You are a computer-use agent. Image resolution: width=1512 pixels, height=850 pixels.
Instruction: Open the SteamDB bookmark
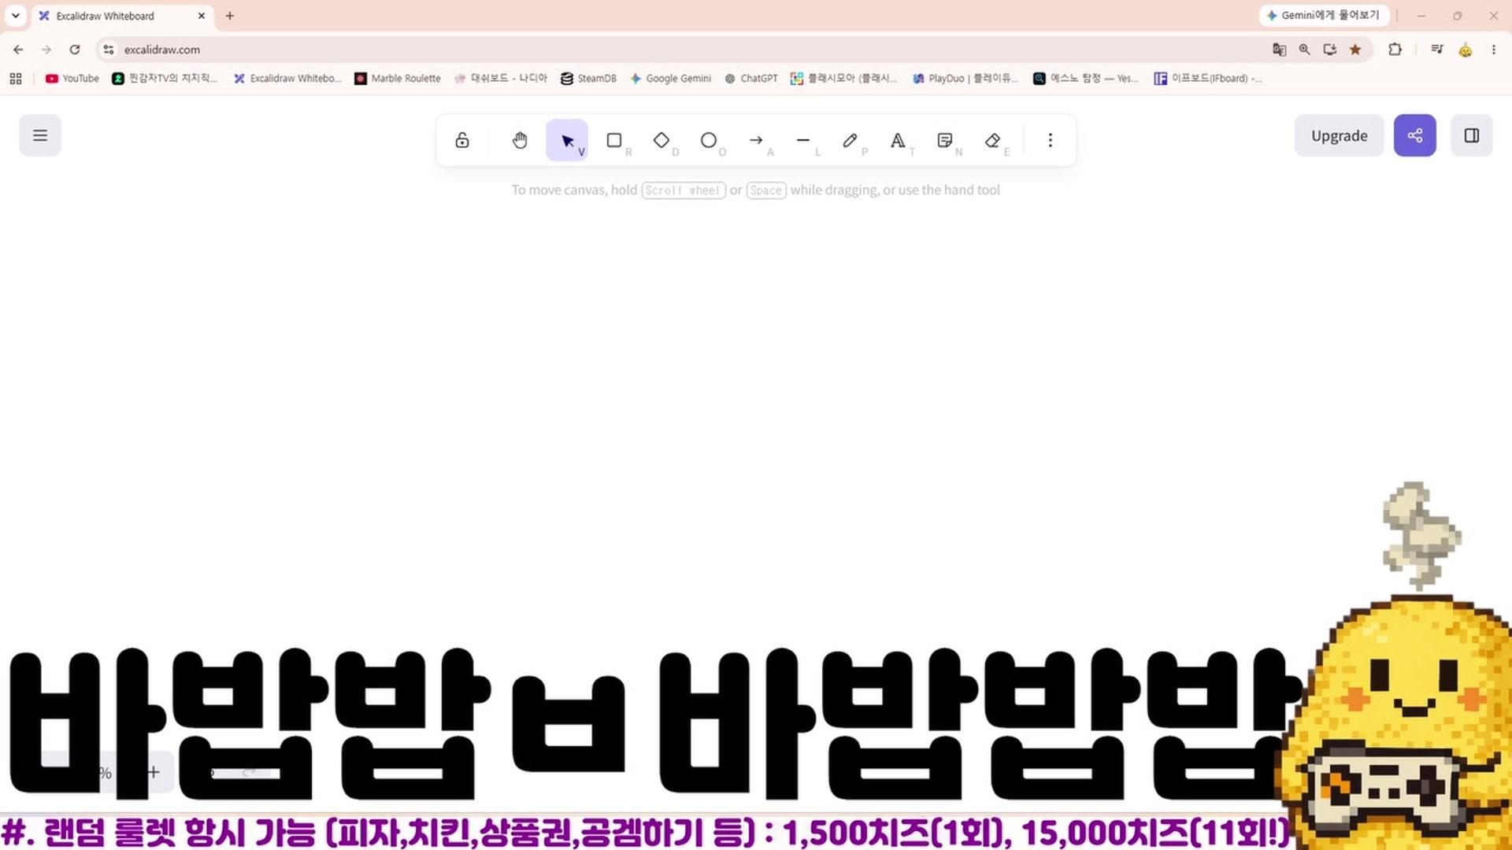[x=588, y=78]
